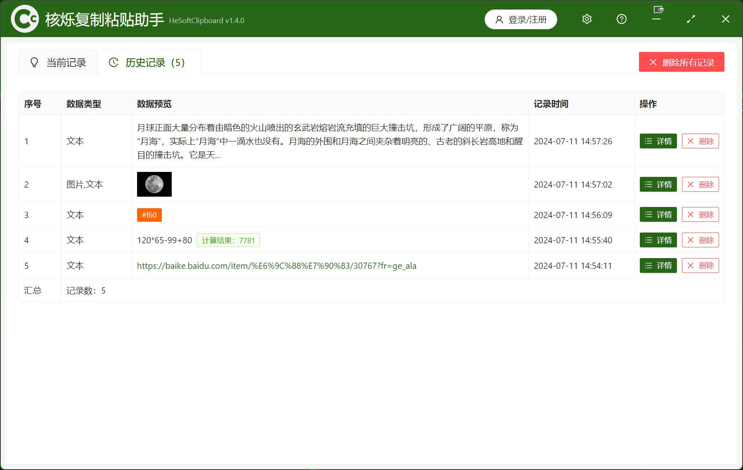743x470 pixels.
Task: Click the orange #f60 color swatch
Action: (x=149, y=215)
